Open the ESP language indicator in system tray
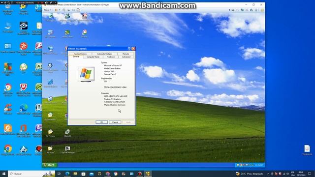 [293, 174]
